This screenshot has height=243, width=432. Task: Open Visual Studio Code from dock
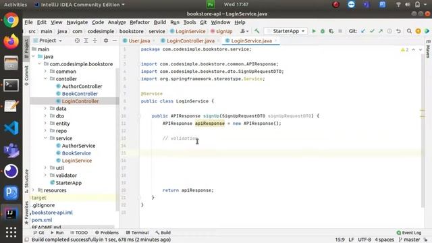pos(11,128)
